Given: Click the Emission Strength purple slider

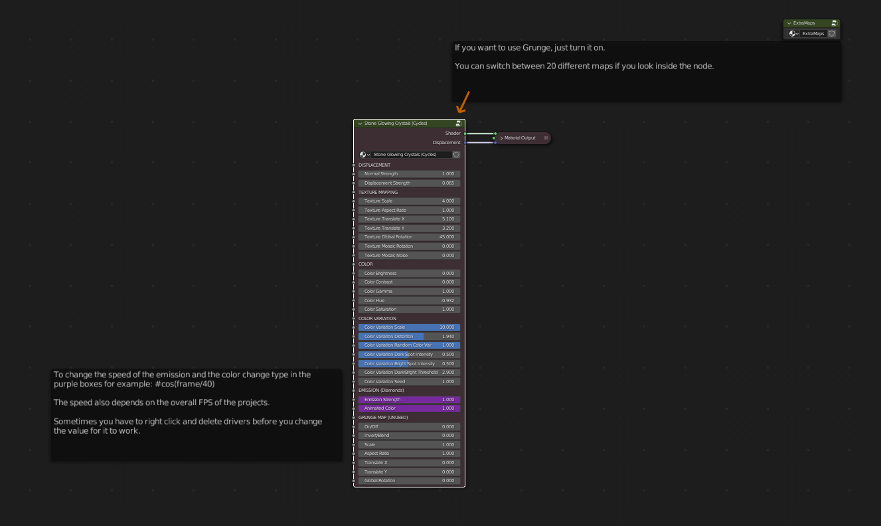Looking at the screenshot, I should pos(409,400).
